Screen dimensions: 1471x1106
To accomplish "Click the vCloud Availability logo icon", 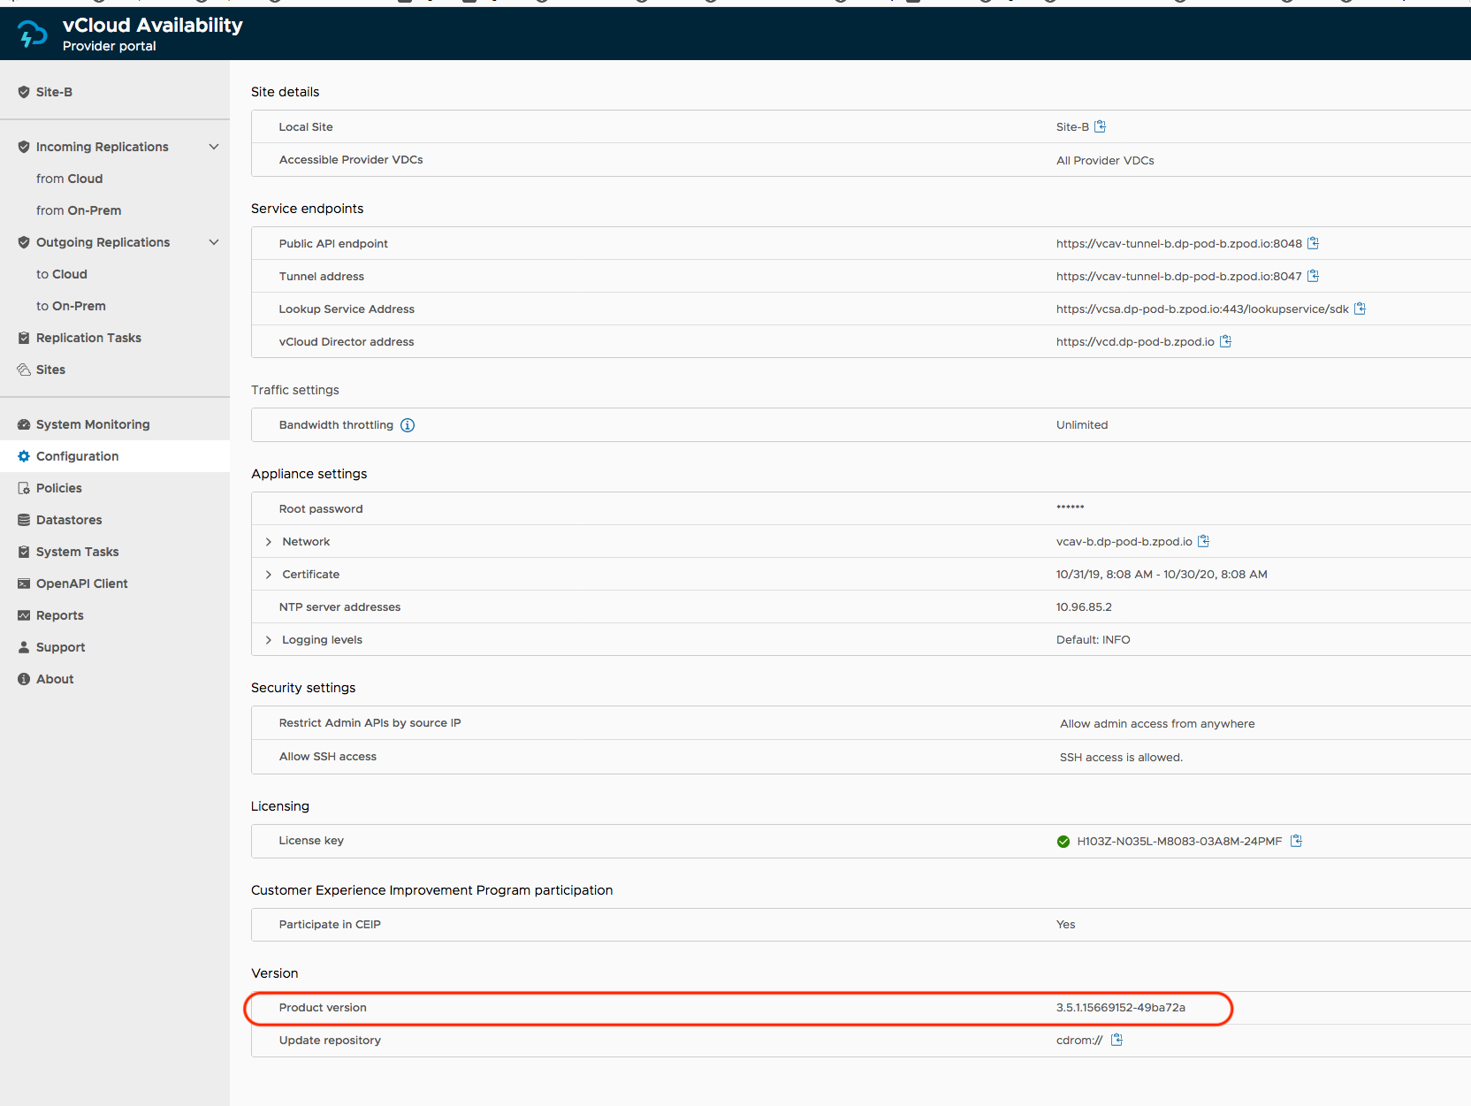I will (33, 34).
